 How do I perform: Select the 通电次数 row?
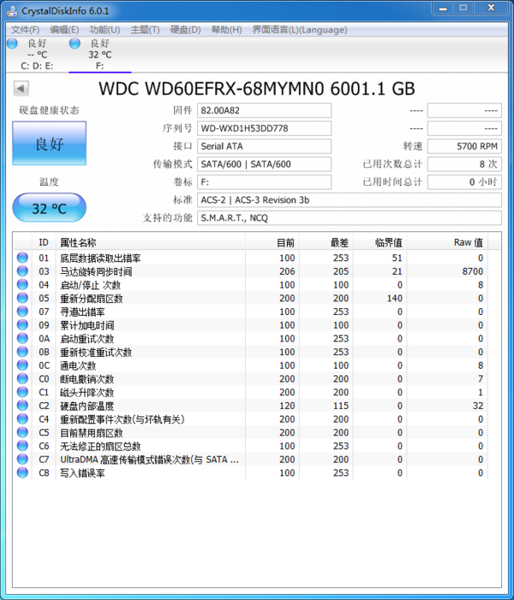(x=250, y=365)
